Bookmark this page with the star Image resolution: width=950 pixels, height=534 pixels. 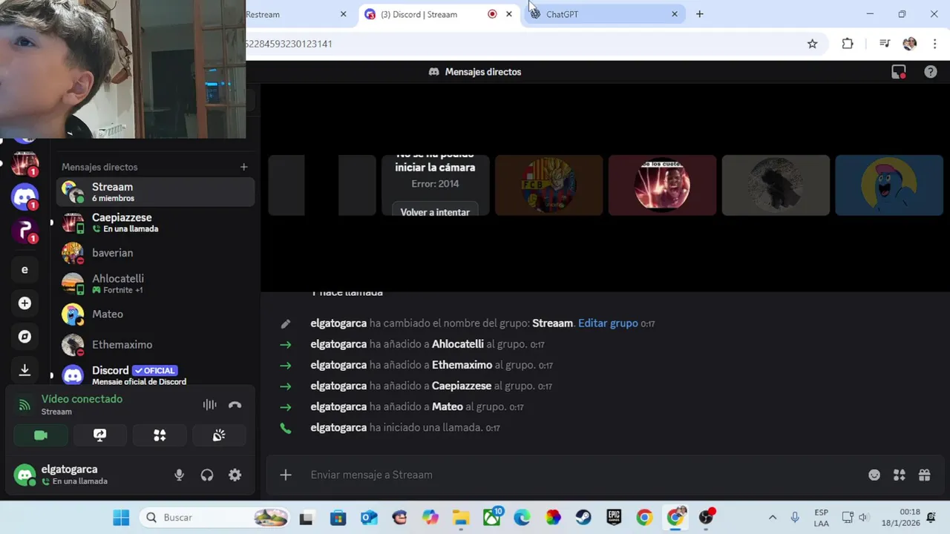[x=813, y=44]
